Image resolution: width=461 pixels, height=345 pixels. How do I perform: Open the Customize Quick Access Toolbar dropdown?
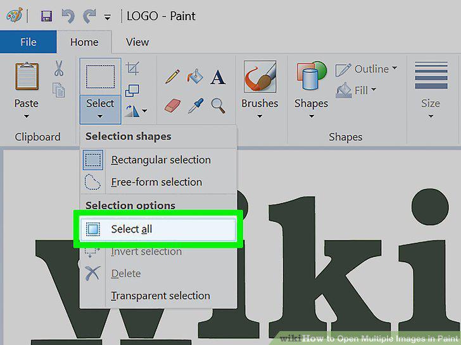click(108, 17)
